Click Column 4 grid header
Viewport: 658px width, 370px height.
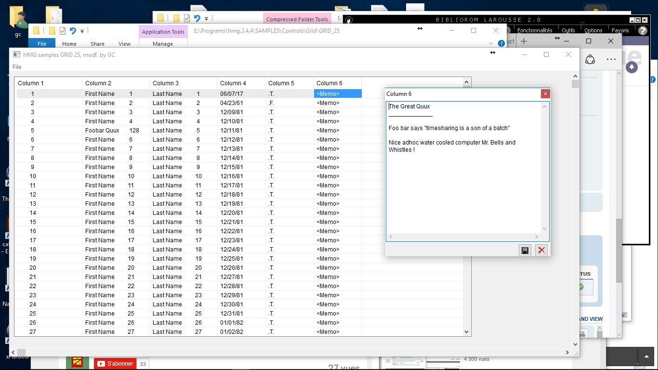tap(241, 83)
